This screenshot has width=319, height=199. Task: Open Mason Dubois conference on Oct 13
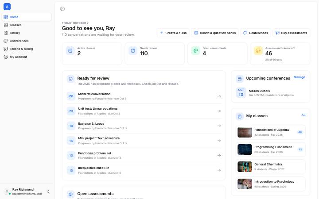click(271, 93)
